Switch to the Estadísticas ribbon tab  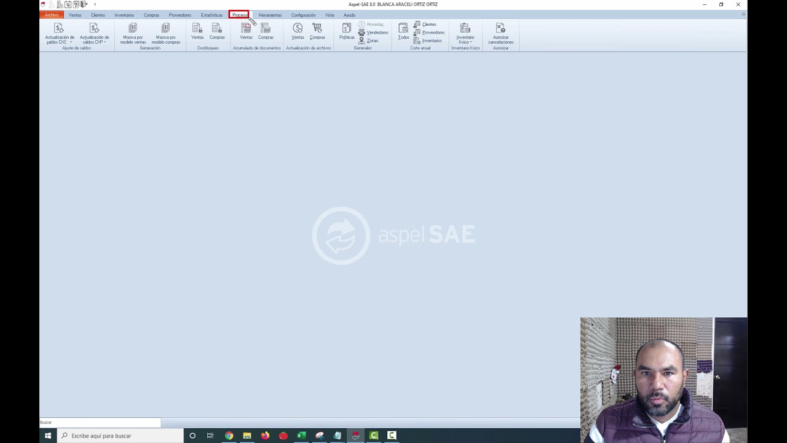click(212, 15)
